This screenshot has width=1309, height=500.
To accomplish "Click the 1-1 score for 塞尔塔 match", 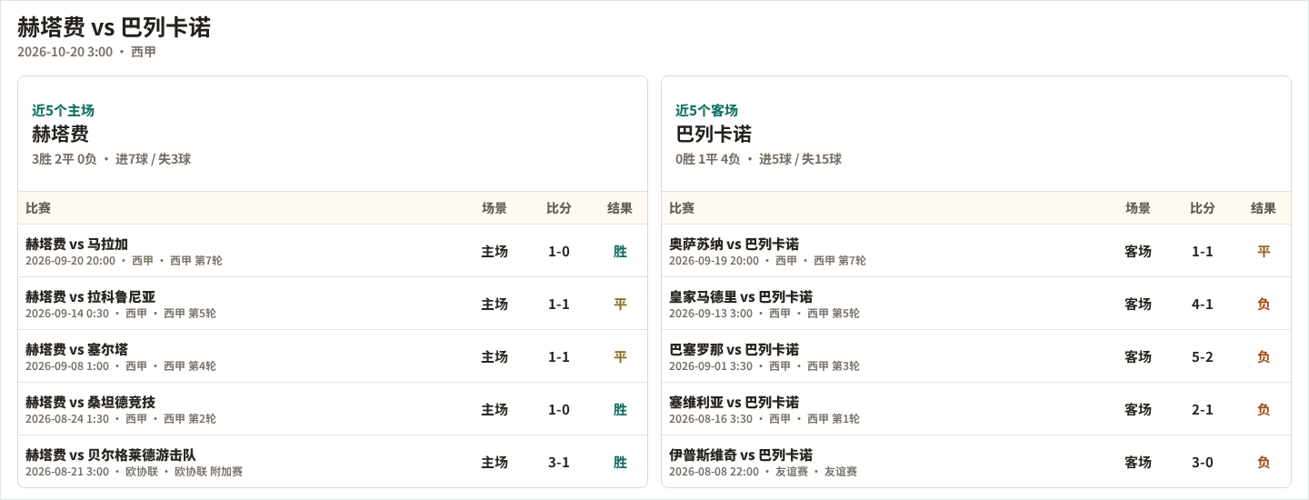I will [x=559, y=356].
